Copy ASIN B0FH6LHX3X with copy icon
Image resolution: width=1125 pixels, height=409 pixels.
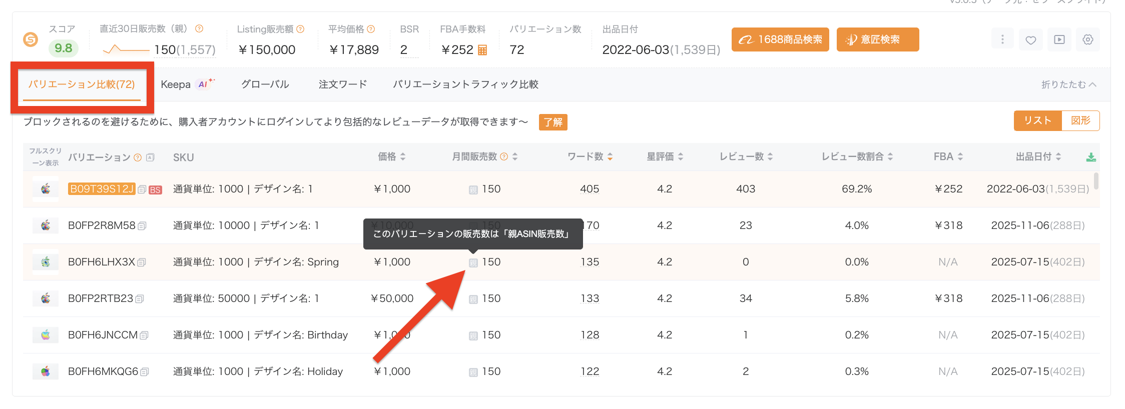pyautogui.click(x=141, y=262)
